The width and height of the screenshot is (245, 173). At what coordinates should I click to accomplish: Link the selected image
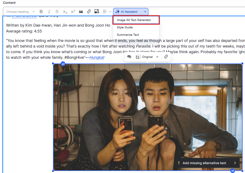[166, 57]
